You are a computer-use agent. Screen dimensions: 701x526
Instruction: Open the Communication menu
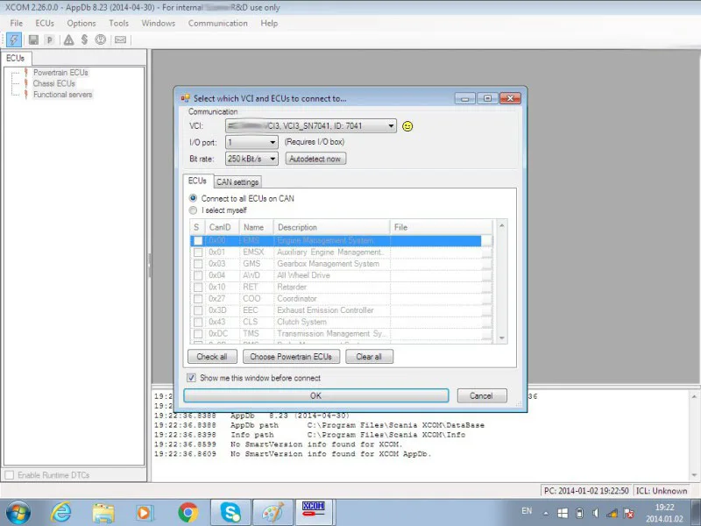[217, 24]
